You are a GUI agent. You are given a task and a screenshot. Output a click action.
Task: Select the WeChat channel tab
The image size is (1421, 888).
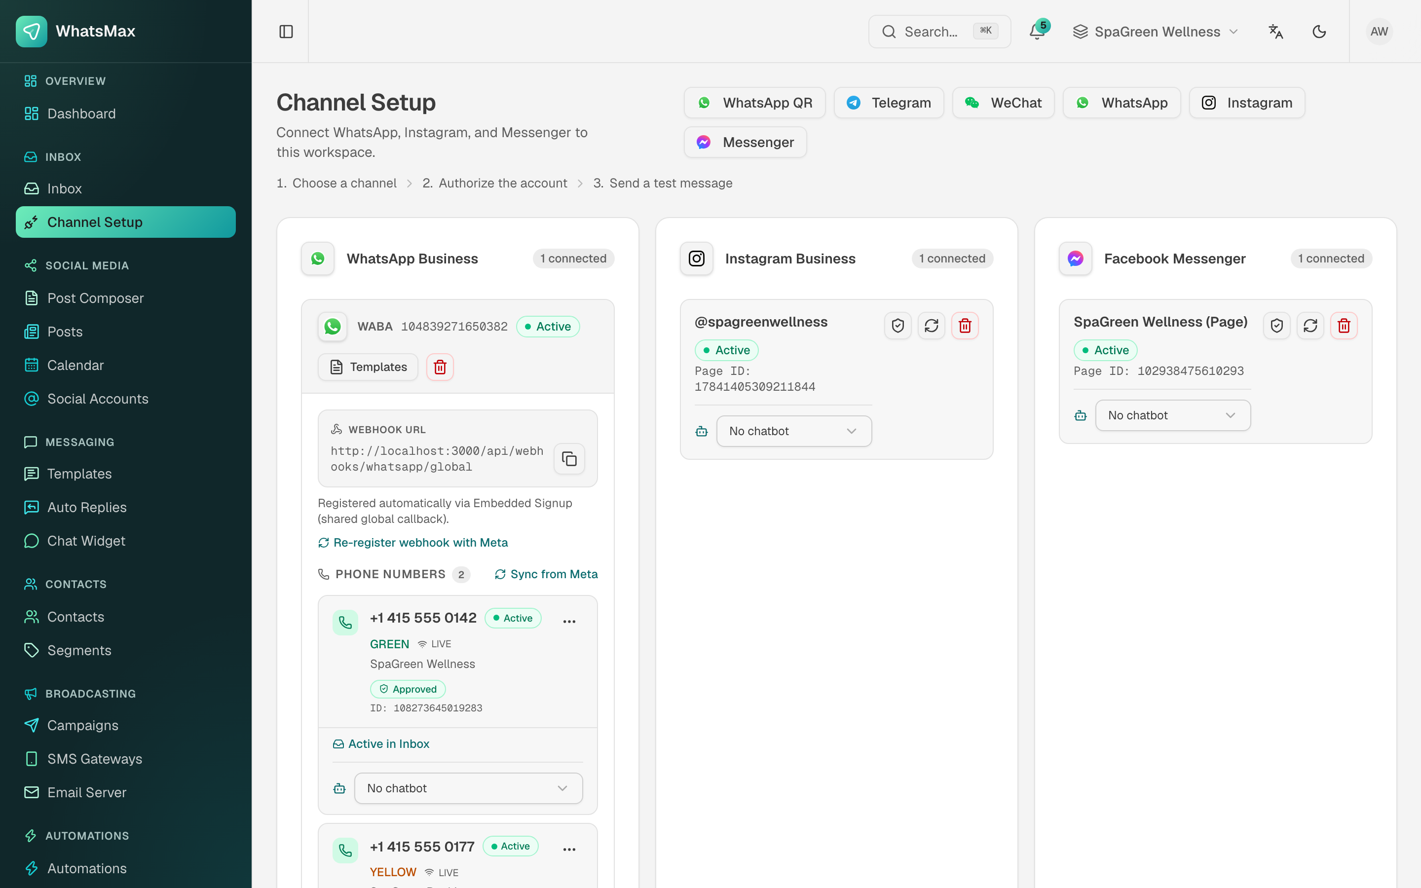[x=1003, y=103]
